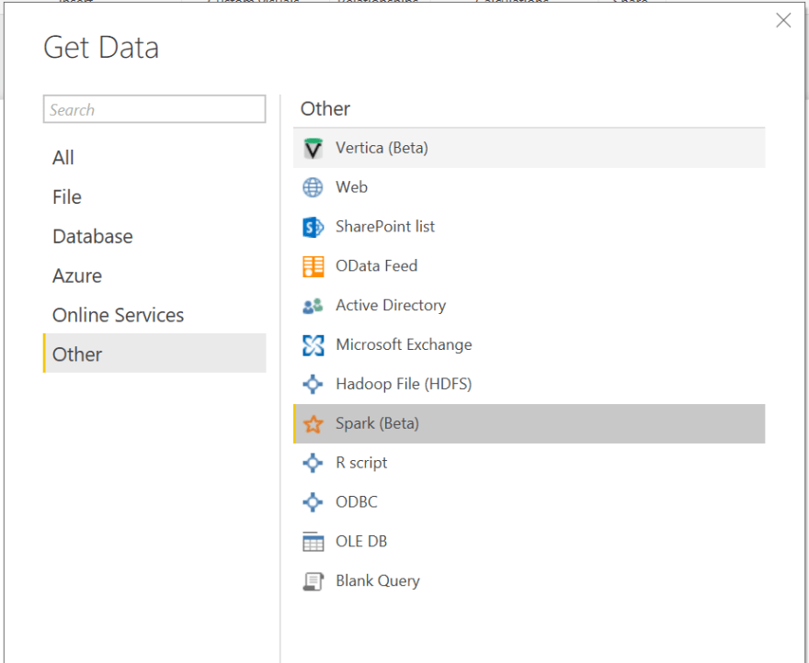Screen dimensions: 809x663
Task: Click the Web globe icon
Action: (313, 187)
